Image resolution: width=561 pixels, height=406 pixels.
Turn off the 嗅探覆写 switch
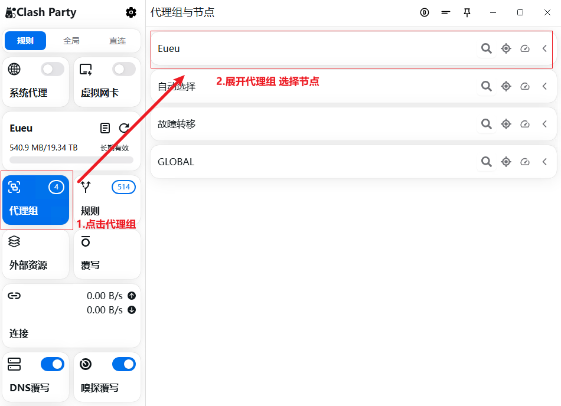point(124,365)
